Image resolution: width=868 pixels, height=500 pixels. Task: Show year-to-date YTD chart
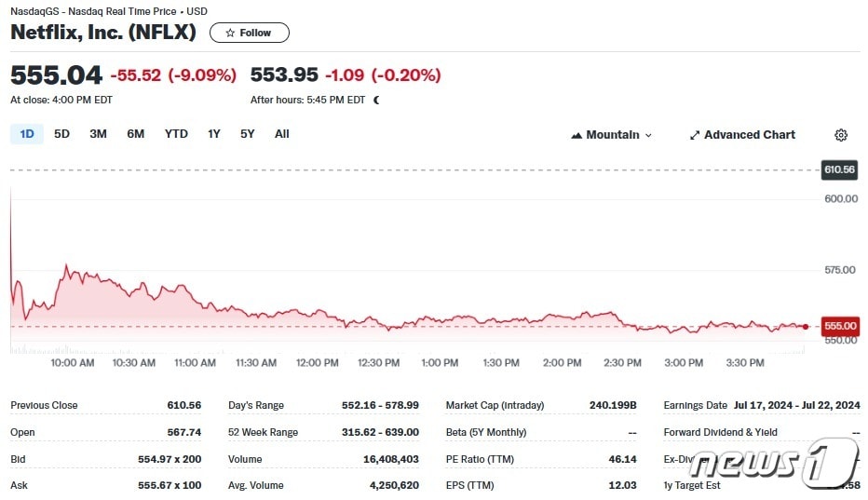pos(176,134)
